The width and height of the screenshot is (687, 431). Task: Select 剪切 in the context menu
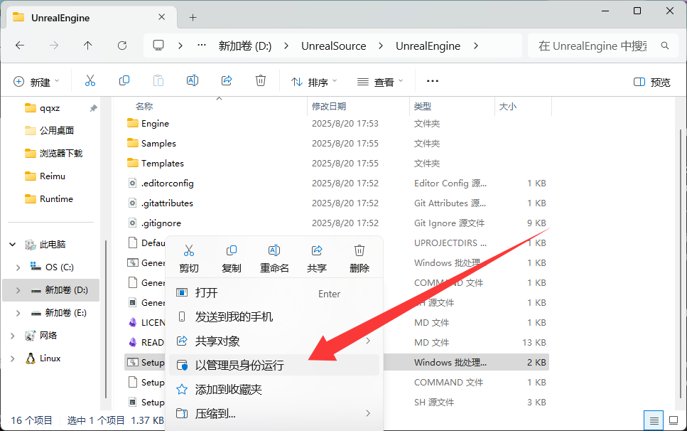(x=189, y=259)
